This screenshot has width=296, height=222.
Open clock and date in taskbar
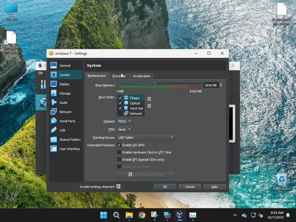275,215
